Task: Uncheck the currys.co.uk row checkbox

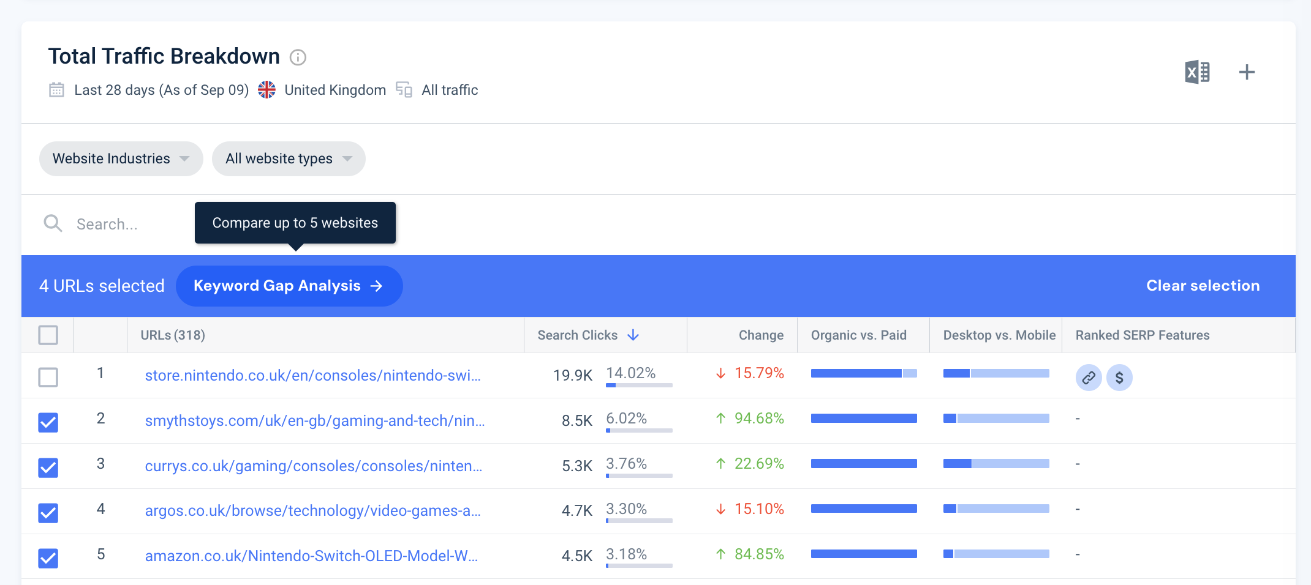Action: click(48, 468)
